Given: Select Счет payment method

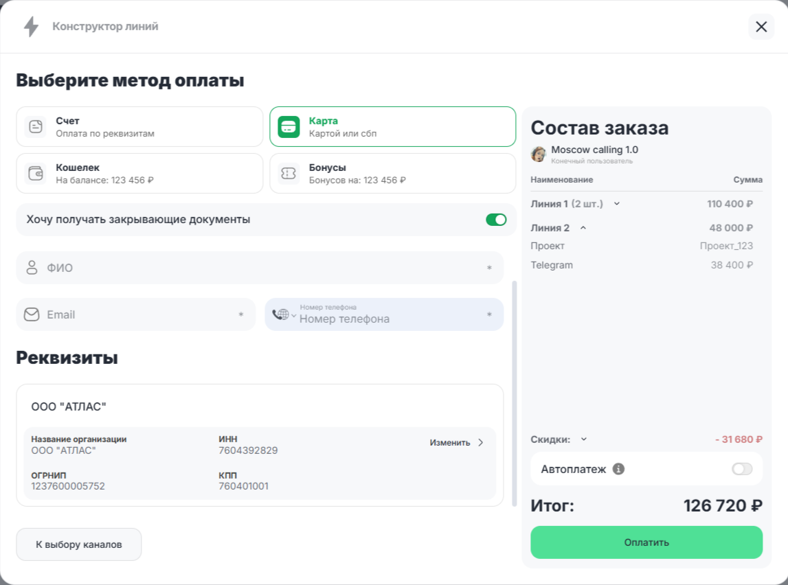Looking at the screenshot, I should [x=139, y=127].
